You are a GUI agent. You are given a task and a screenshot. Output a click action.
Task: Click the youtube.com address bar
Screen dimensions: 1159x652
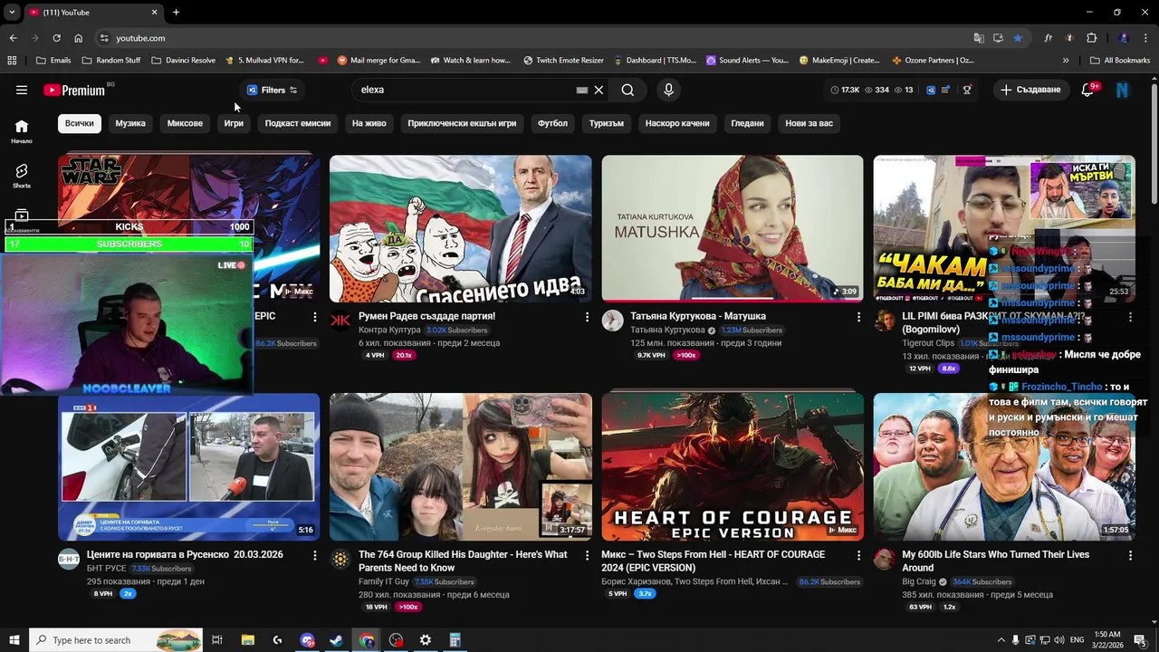pos(532,38)
